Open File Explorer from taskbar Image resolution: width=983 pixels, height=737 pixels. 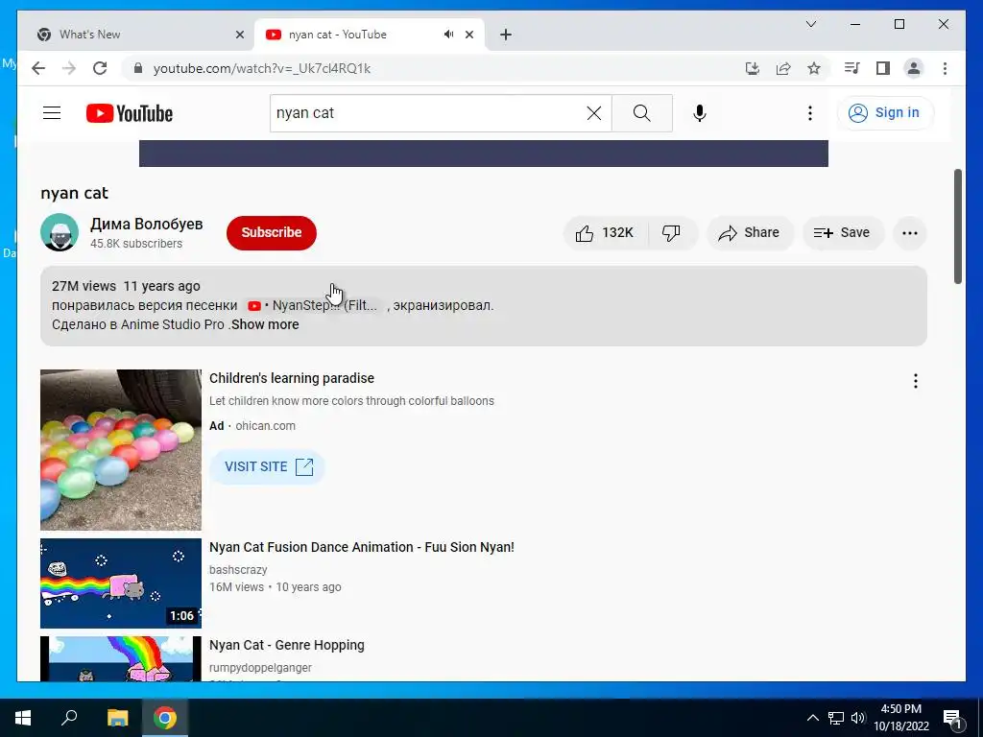click(x=117, y=718)
